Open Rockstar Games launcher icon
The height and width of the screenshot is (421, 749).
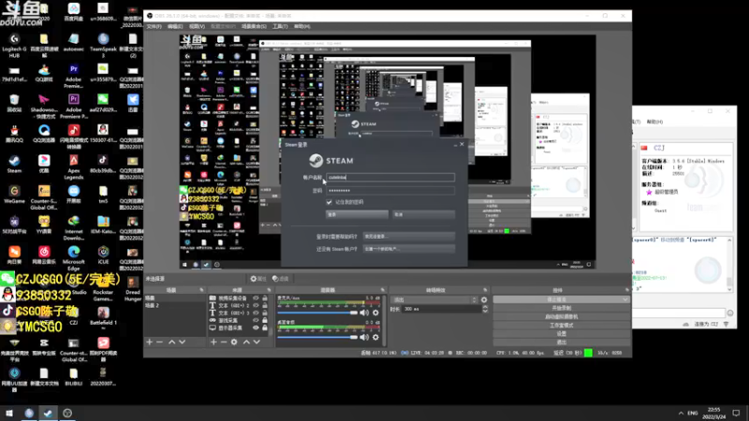tap(103, 288)
